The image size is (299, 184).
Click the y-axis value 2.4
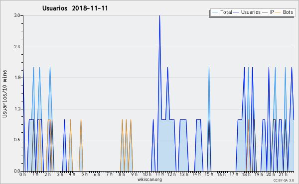click(x=17, y=47)
